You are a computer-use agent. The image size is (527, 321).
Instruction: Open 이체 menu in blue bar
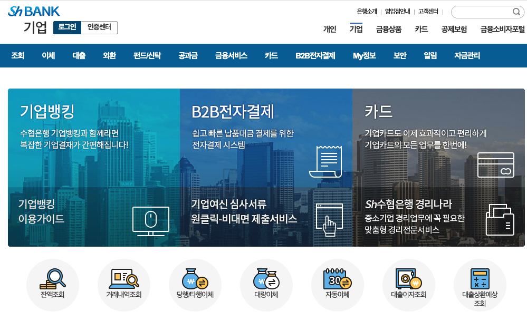[x=49, y=55]
